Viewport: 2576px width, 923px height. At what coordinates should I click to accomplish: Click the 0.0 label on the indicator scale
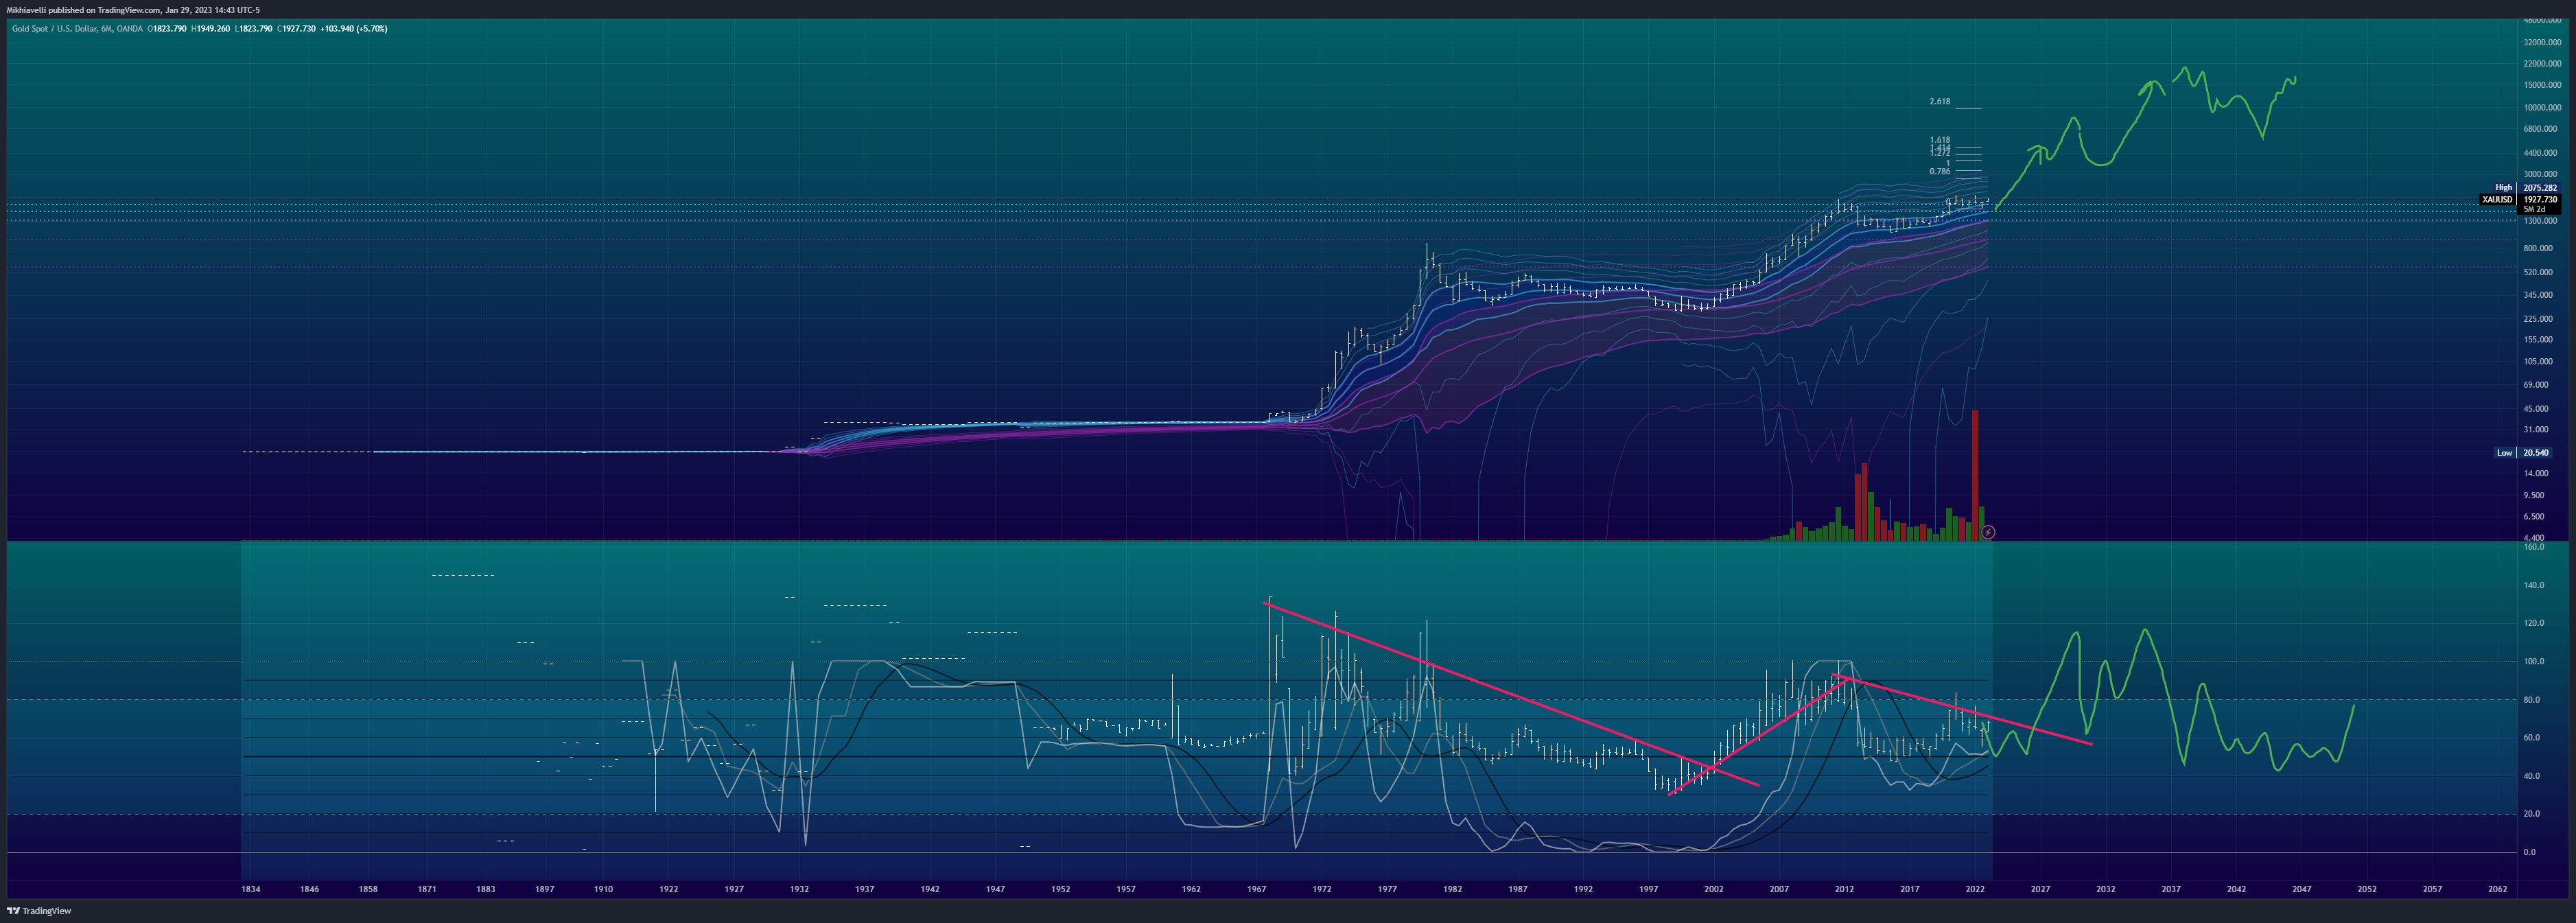coord(2530,853)
